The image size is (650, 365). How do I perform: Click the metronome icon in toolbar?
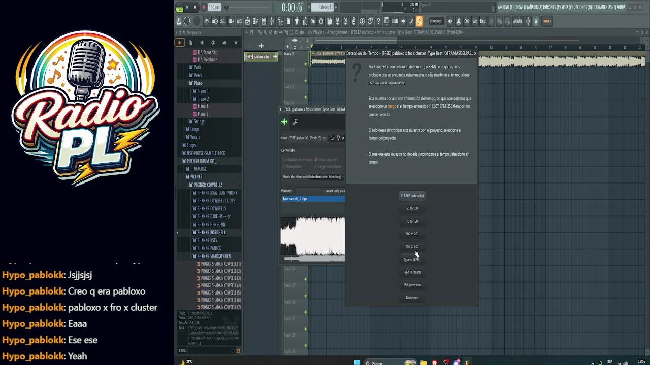coord(207,21)
